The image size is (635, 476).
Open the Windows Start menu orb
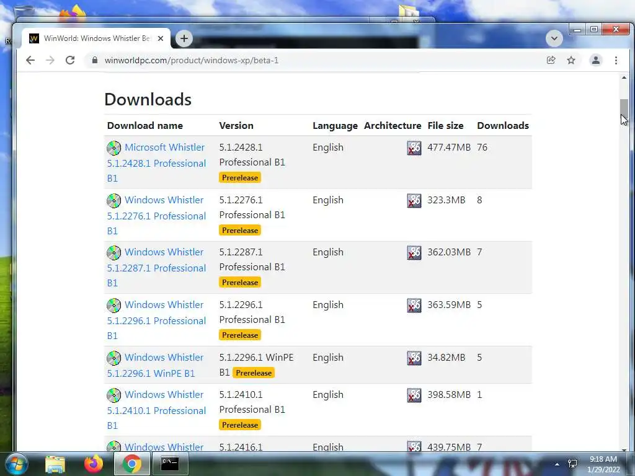[16, 464]
